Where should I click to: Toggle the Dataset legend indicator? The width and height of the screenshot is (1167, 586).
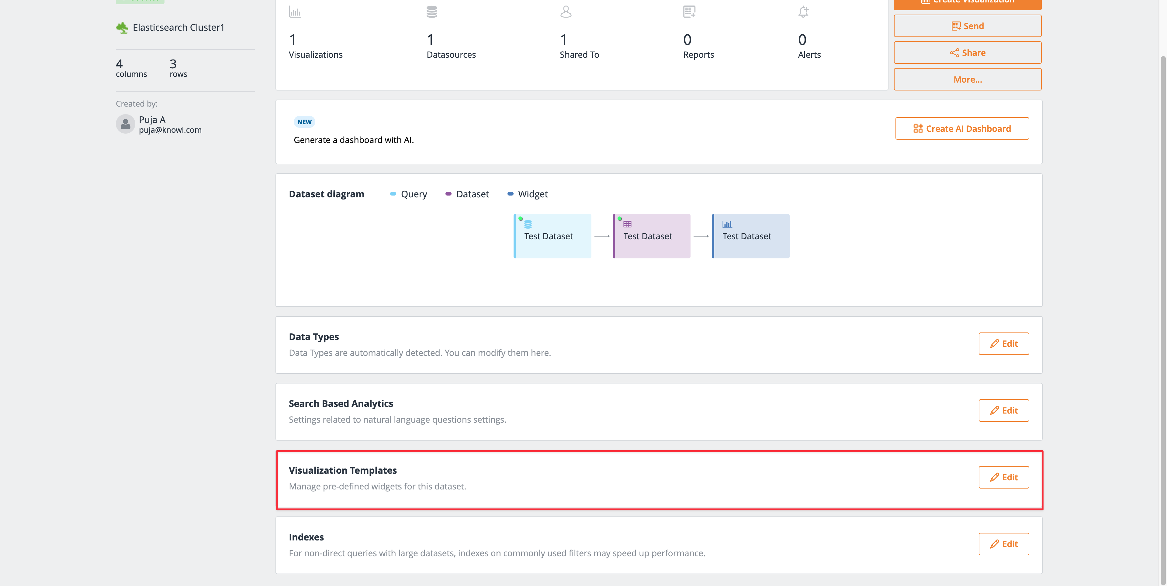pyautogui.click(x=448, y=194)
